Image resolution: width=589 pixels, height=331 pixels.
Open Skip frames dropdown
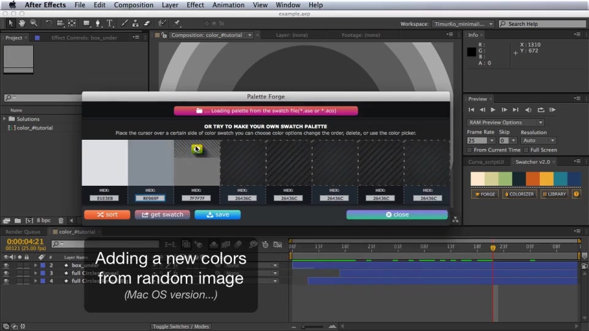point(513,141)
